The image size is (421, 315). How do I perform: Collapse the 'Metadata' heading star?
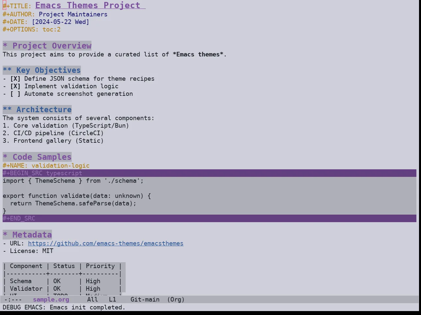pos(5,235)
